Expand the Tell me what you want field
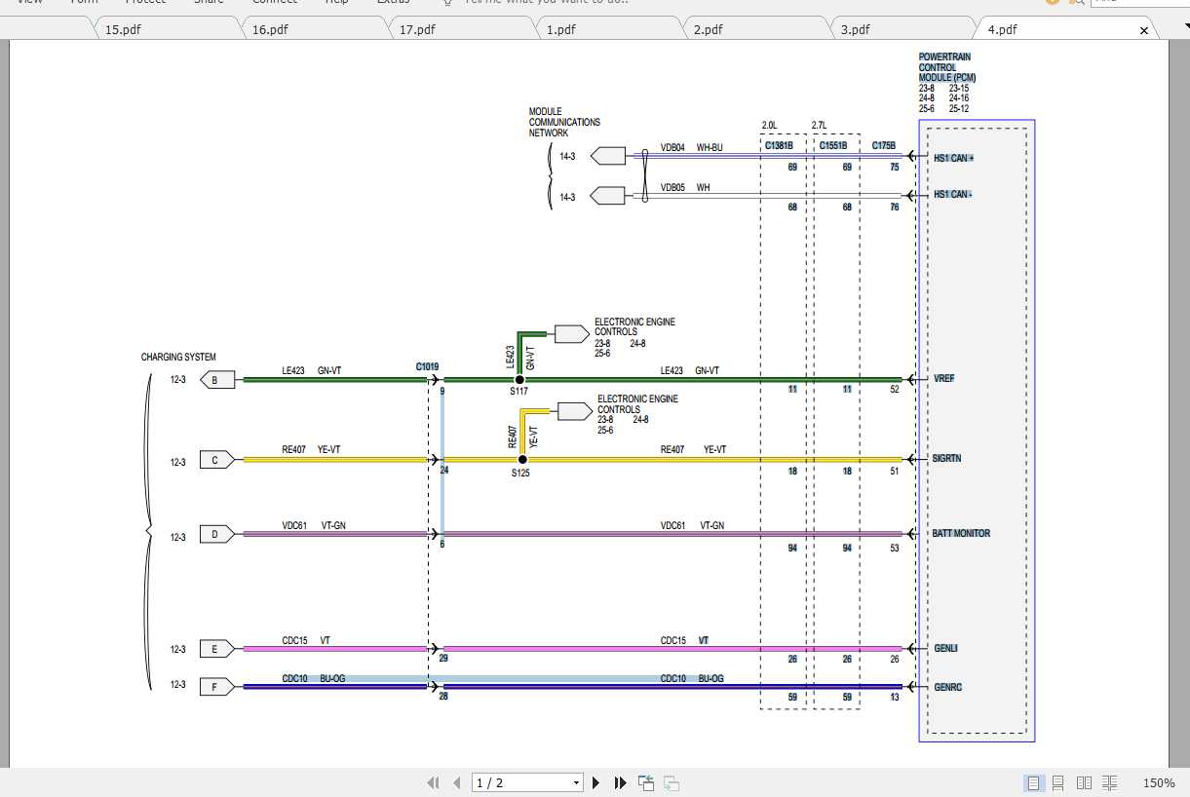 pyautogui.click(x=536, y=3)
